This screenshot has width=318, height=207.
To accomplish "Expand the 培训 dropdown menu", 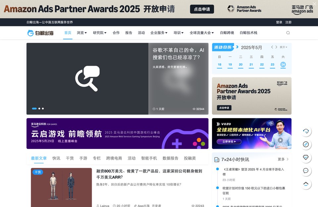I will click(179, 33).
